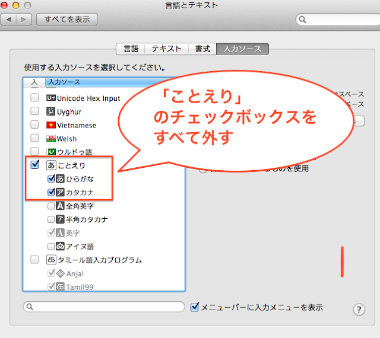
Task: Click the ことえり input method icon
Action: pos(51,165)
